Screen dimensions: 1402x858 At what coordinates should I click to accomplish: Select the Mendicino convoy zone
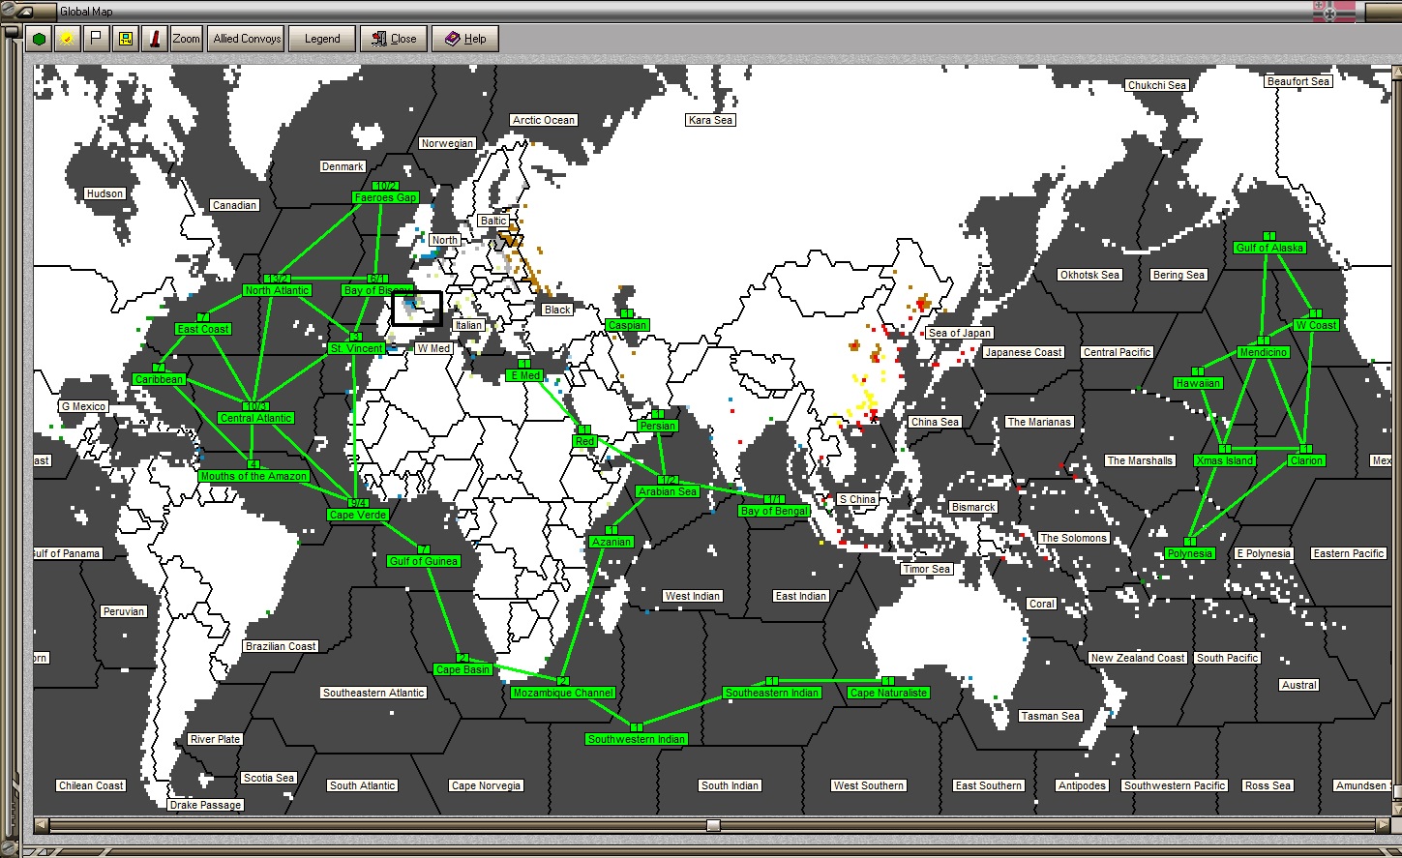pos(1264,352)
